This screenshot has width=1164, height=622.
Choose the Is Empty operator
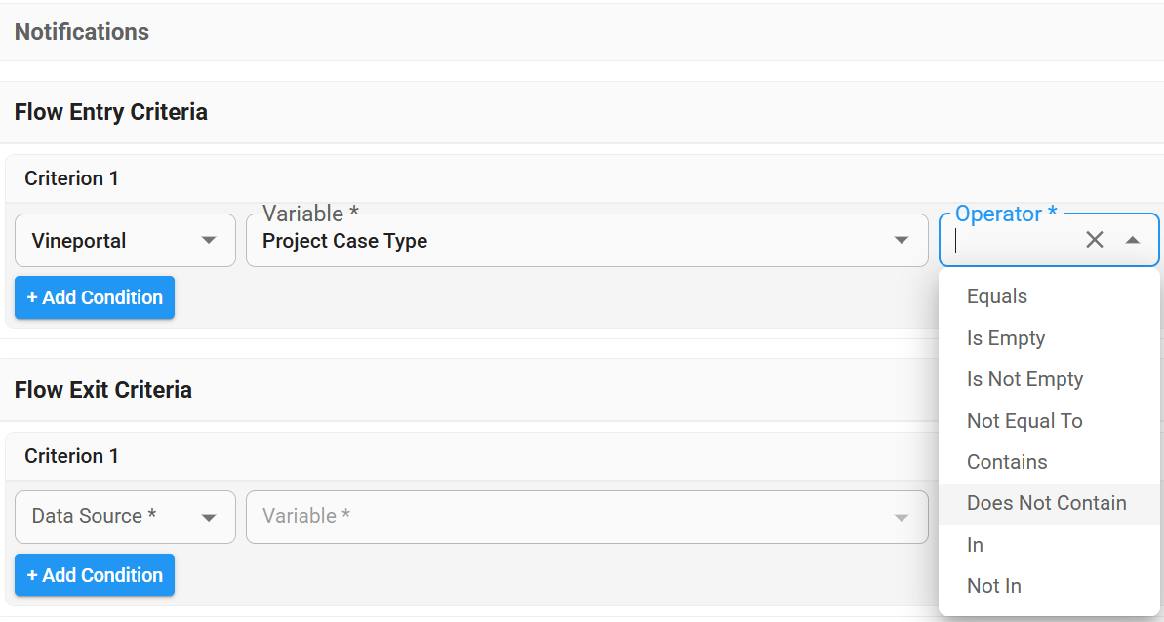(1006, 338)
